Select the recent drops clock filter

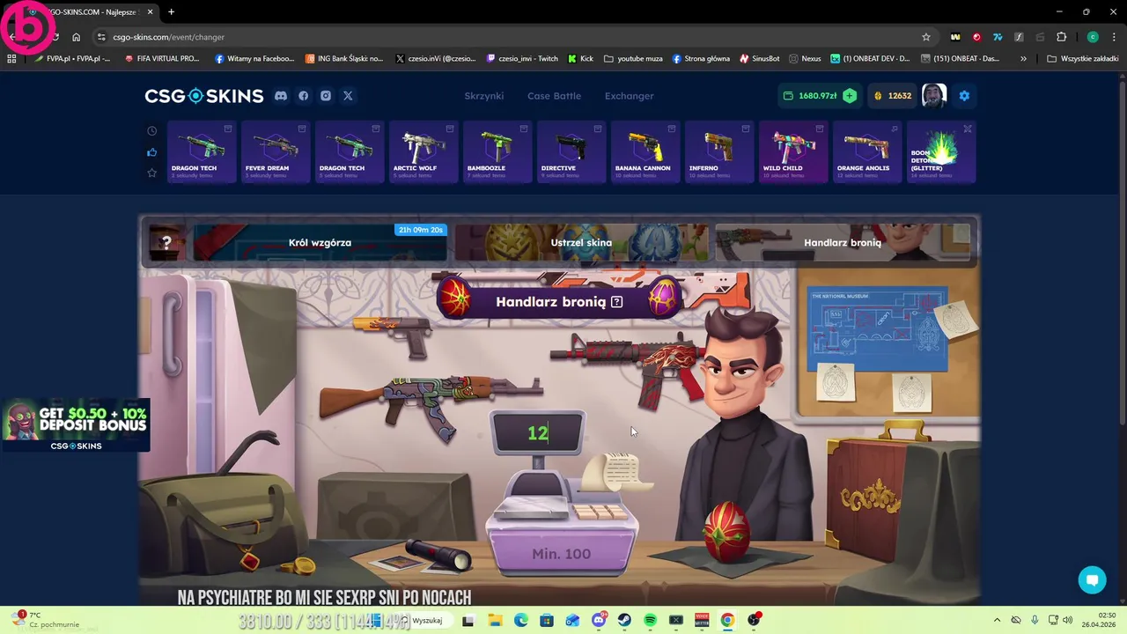[151, 131]
